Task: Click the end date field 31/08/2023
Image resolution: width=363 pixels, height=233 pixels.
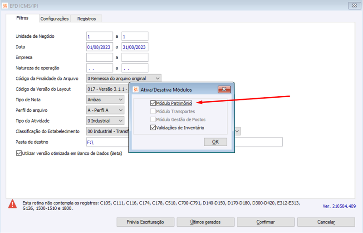Action: (135, 47)
